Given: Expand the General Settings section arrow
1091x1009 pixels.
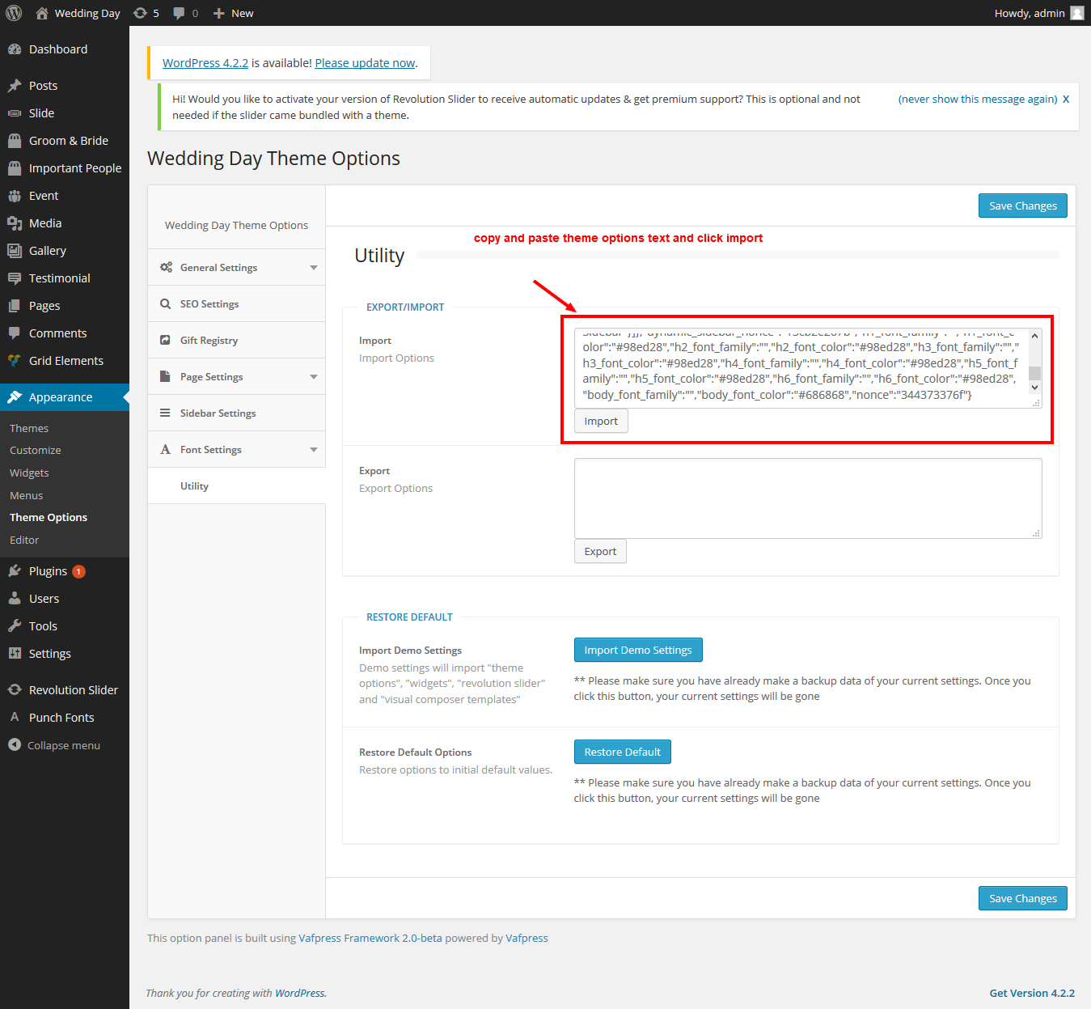Looking at the screenshot, I should 314,268.
